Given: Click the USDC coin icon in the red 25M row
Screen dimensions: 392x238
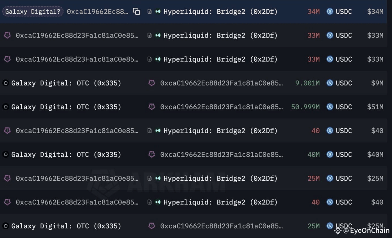Looking at the screenshot, I should click(x=330, y=178).
